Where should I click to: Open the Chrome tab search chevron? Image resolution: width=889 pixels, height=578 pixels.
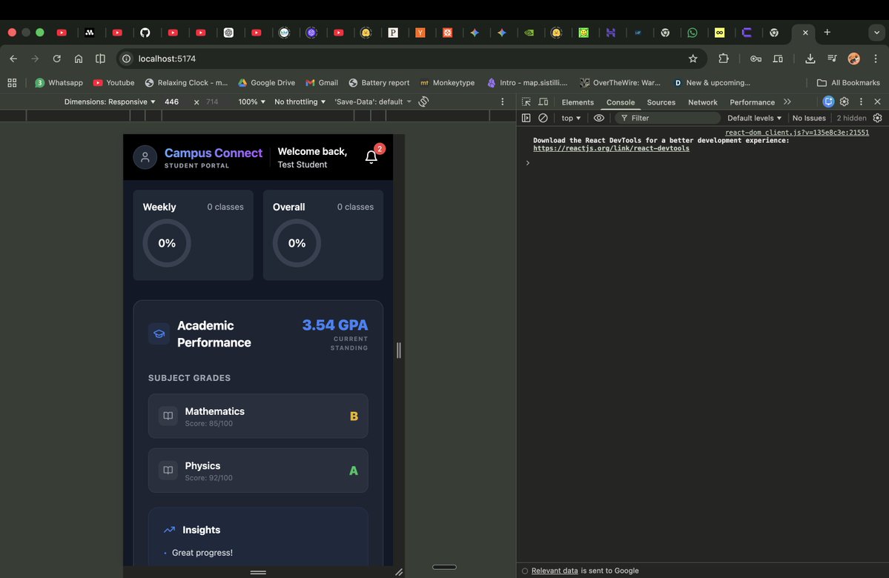(876, 33)
